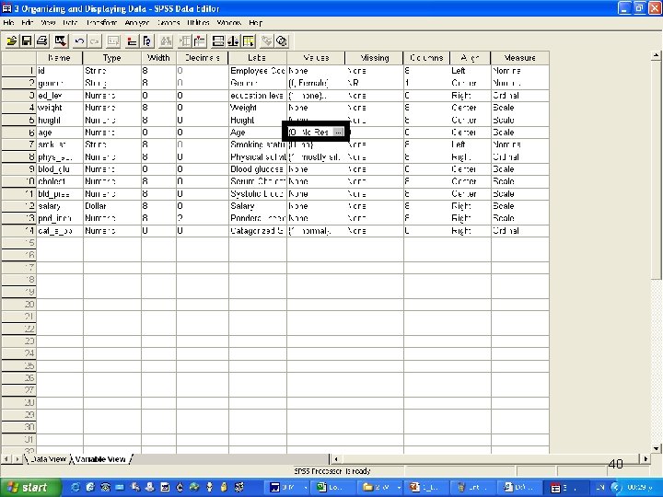The height and width of the screenshot is (497, 663).
Task: Click the 'Employee Code' label cell
Action: coord(258,71)
